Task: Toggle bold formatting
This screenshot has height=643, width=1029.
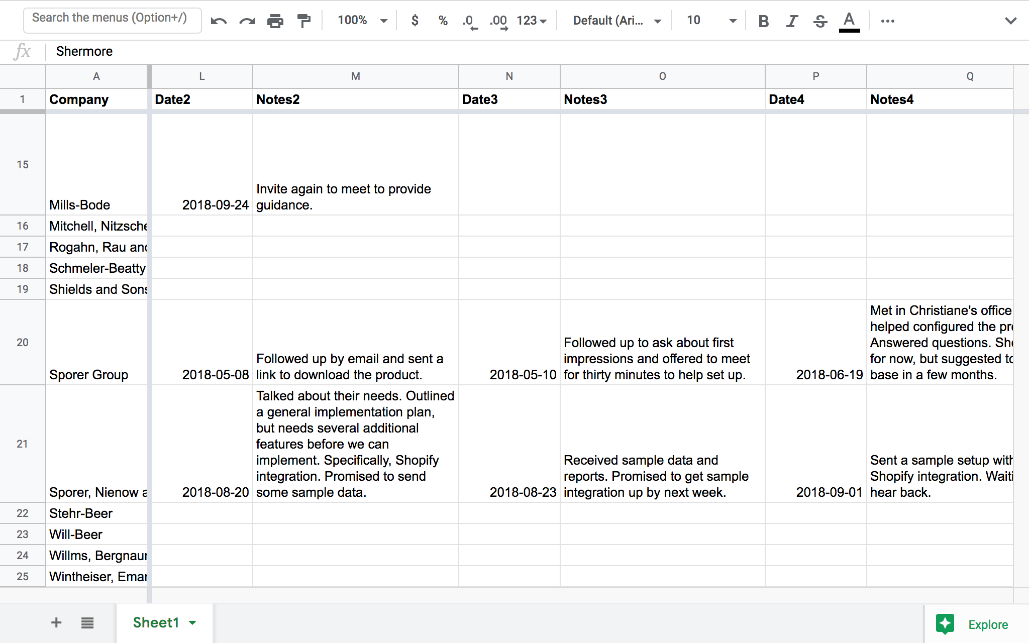Action: [763, 20]
